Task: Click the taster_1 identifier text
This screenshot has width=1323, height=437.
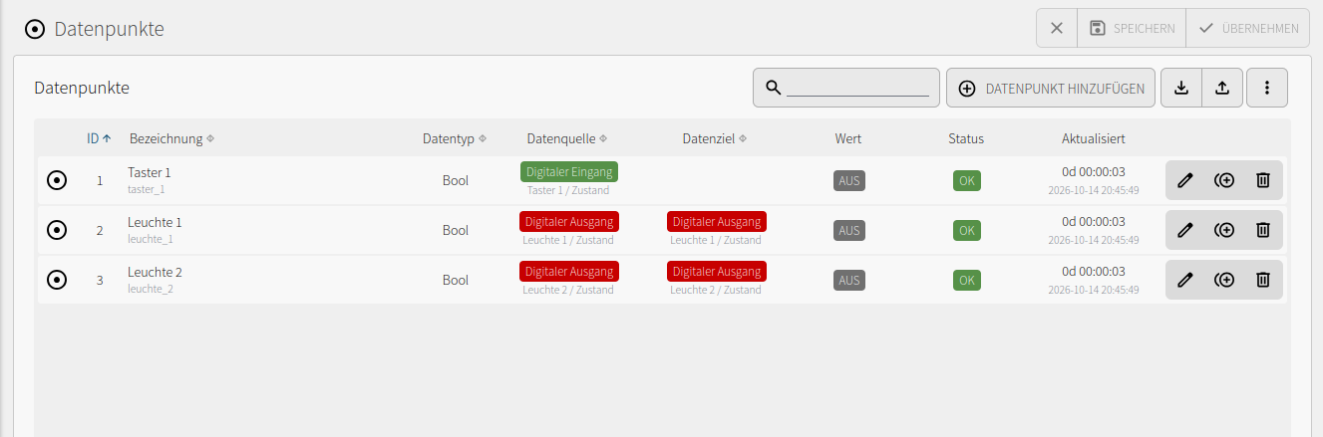Action: point(147,189)
